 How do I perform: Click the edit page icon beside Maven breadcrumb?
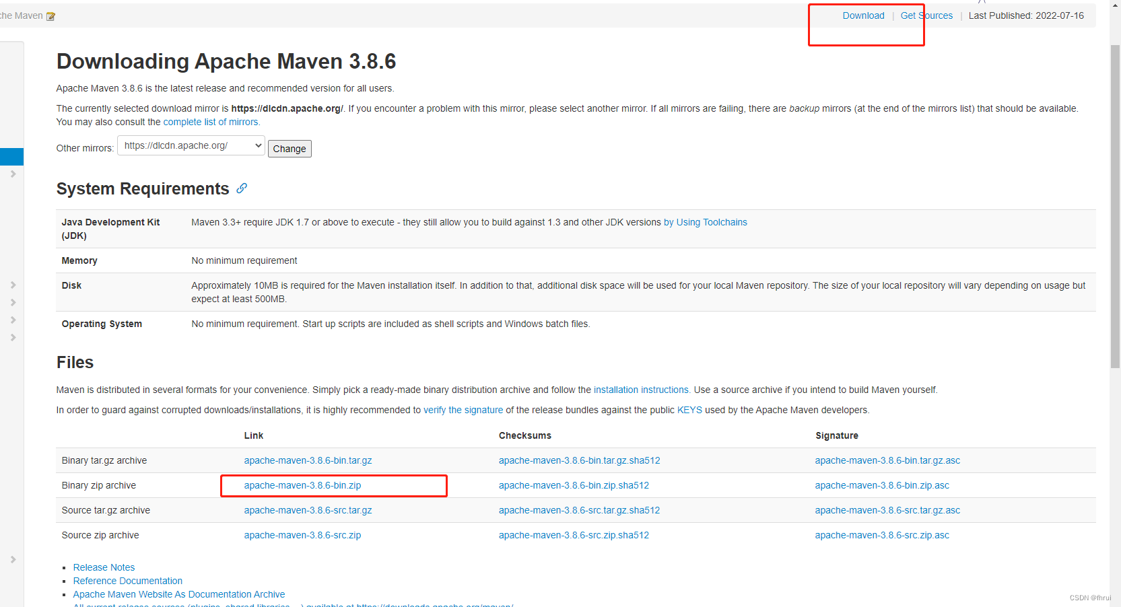coord(50,16)
